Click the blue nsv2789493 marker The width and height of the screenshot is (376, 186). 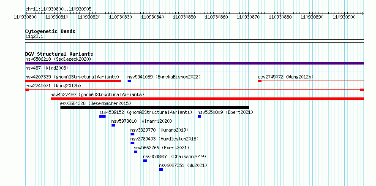click(x=132, y=143)
